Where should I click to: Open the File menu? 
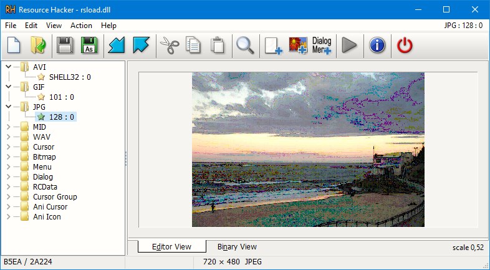pyautogui.click(x=11, y=26)
